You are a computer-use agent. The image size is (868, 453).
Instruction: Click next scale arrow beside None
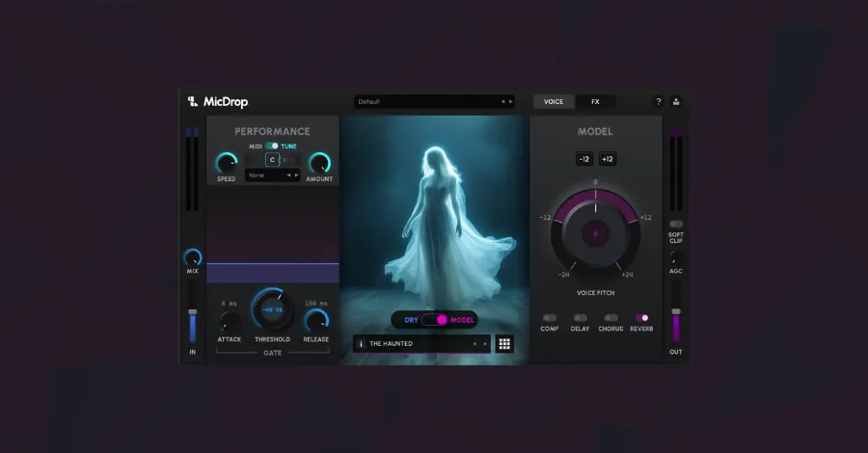[296, 175]
